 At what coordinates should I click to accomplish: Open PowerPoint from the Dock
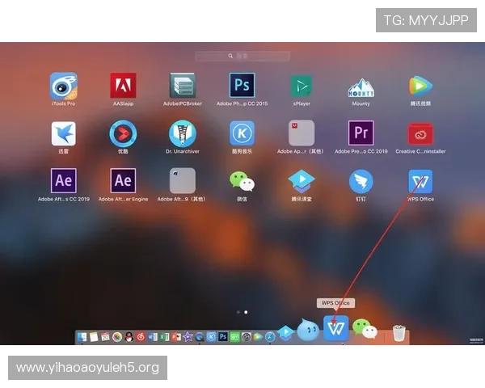[176, 336]
